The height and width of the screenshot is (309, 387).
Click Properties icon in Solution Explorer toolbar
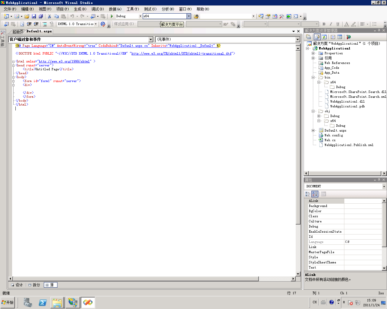[308, 37]
